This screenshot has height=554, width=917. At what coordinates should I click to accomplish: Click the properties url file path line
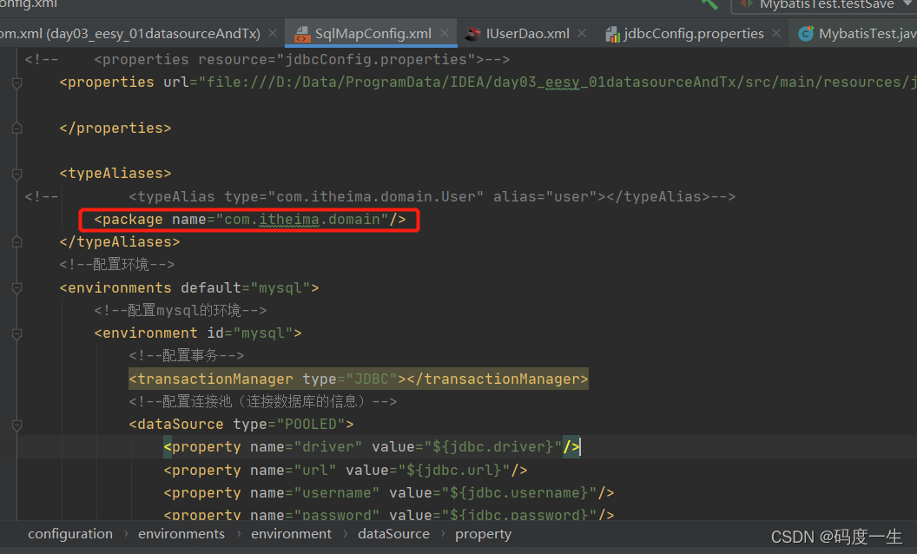click(488, 82)
